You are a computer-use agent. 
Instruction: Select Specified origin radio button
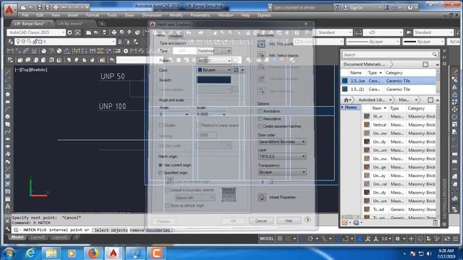(161, 173)
